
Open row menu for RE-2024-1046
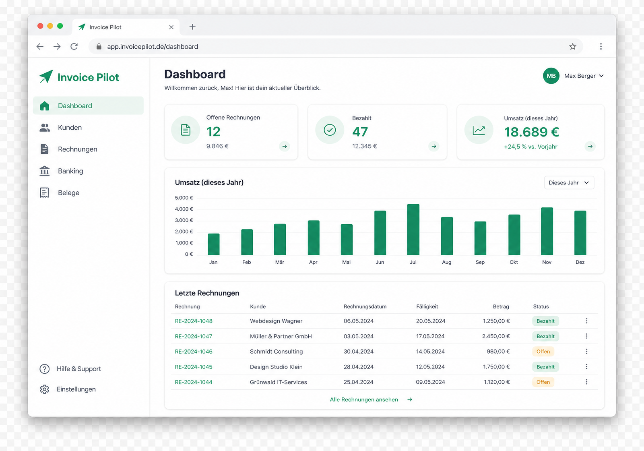586,352
